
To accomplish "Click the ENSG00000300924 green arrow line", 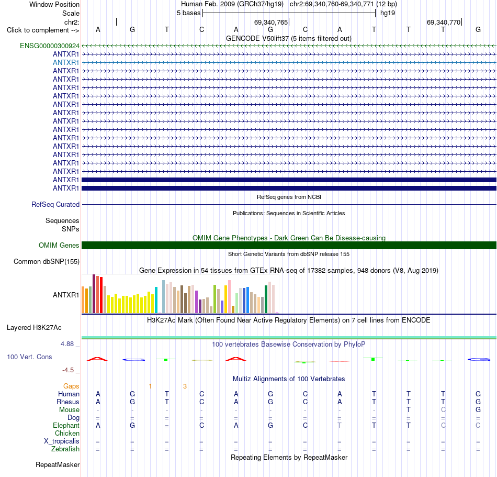I will click(289, 46).
